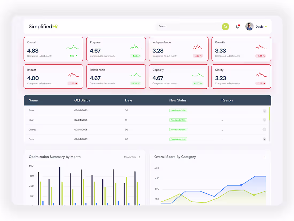Click the Days value 20 for Bauer
This screenshot has height=221, width=294.
tap(127, 110)
